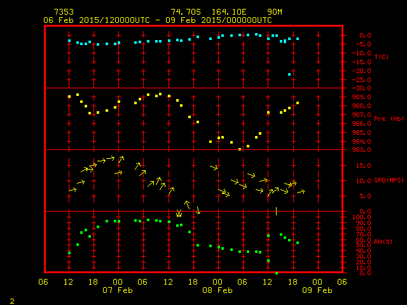407x305 pixels.
Task: Click the RH(%) humidity axis label
Action: 383,242
